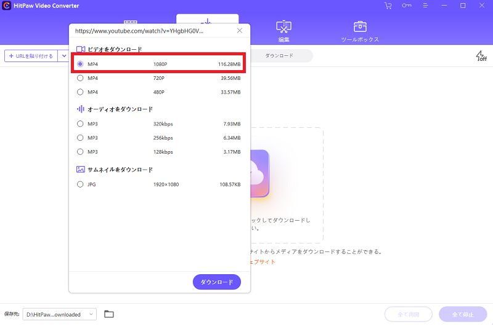Select JPG 1920×1080 thumbnail option
Image resolution: width=493 pixels, height=332 pixels.
pyautogui.click(x=80, y=184)
